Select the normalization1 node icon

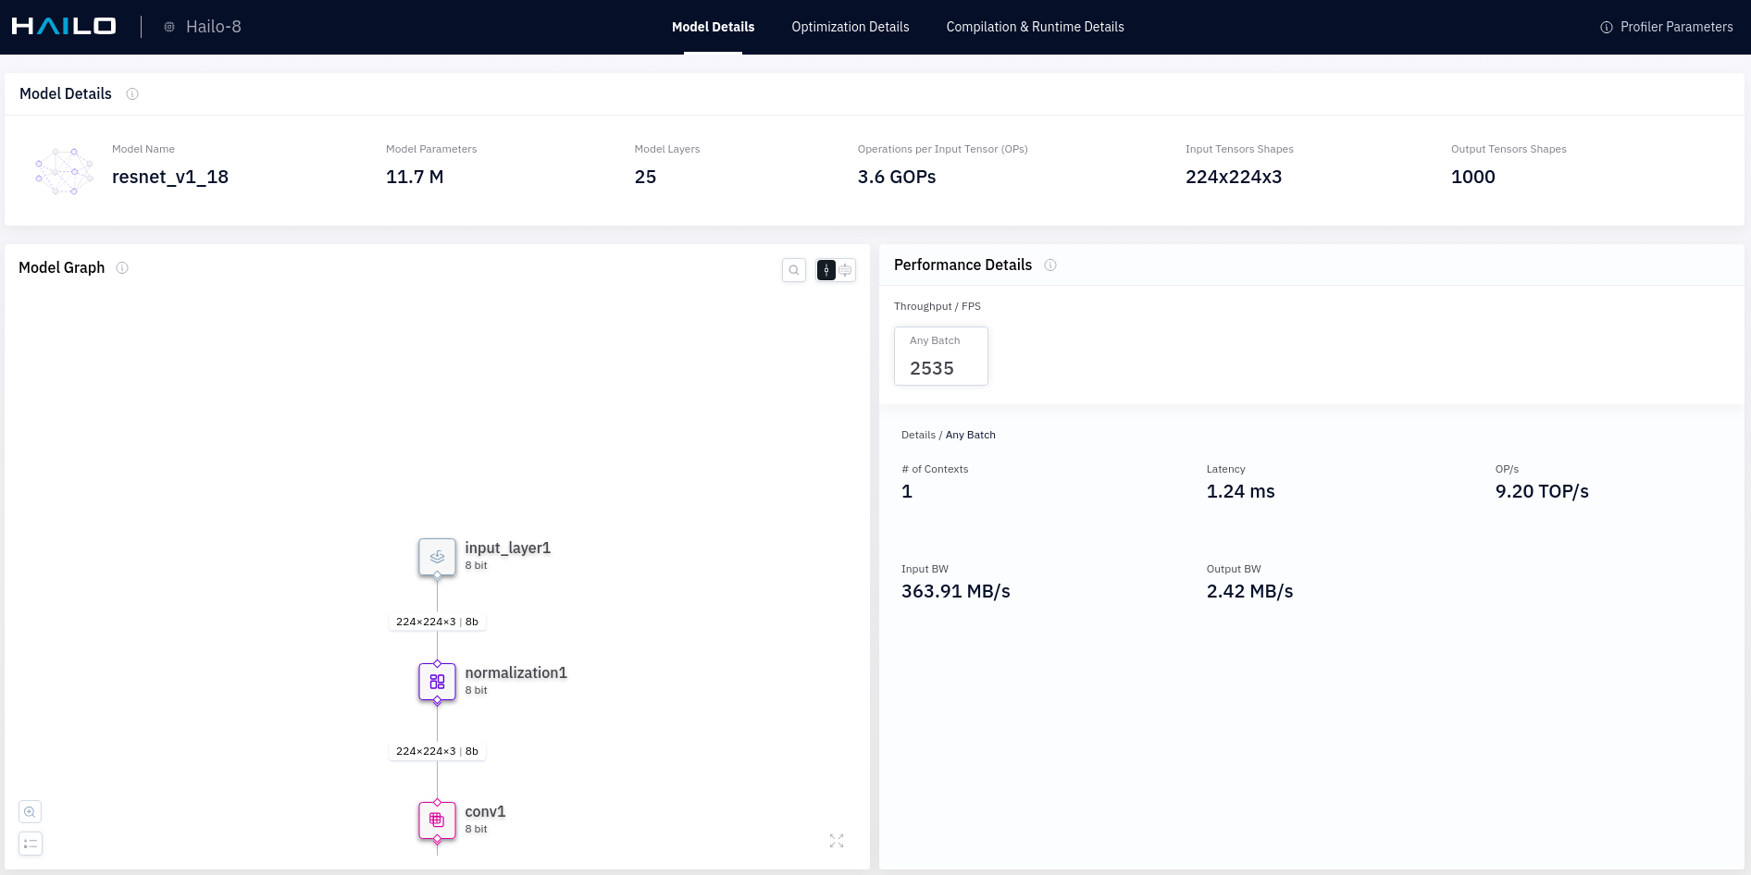pos(437,682)
